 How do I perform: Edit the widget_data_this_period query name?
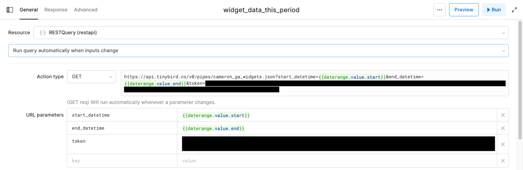[261, 10]
